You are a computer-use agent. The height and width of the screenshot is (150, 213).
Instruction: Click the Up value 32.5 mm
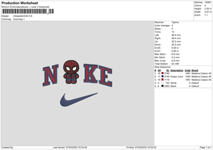pyautogui.click(x=176, y=41)
